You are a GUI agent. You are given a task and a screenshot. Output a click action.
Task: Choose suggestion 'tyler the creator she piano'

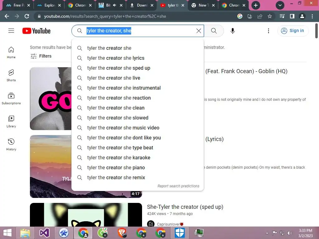[137, 168]
